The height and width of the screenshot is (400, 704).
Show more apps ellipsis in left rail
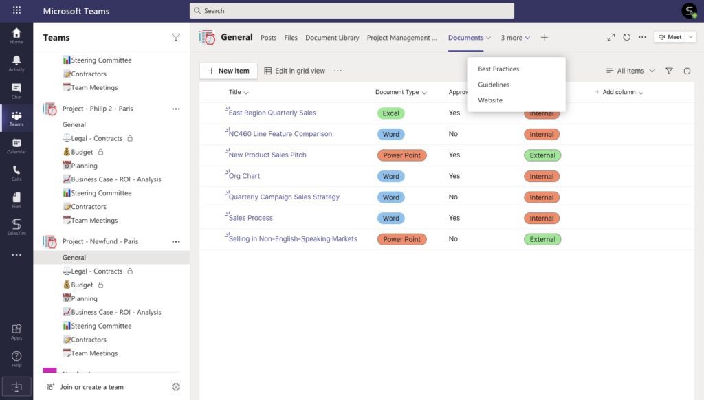16,255
